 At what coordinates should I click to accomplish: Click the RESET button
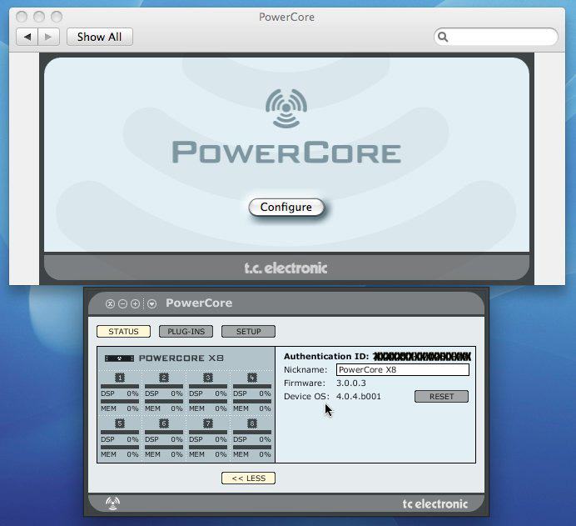(441, 397)
